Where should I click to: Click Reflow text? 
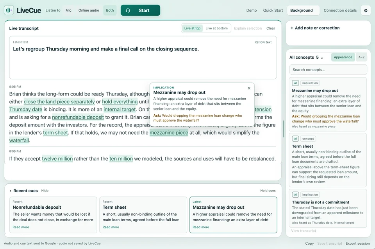(x=263, y=42)
